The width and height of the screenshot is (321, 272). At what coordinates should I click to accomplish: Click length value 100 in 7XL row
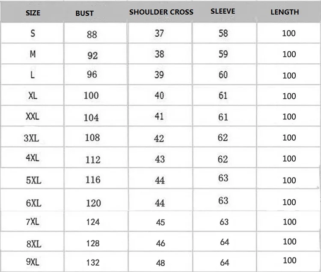pyautogui.click(x=290, y=222)
